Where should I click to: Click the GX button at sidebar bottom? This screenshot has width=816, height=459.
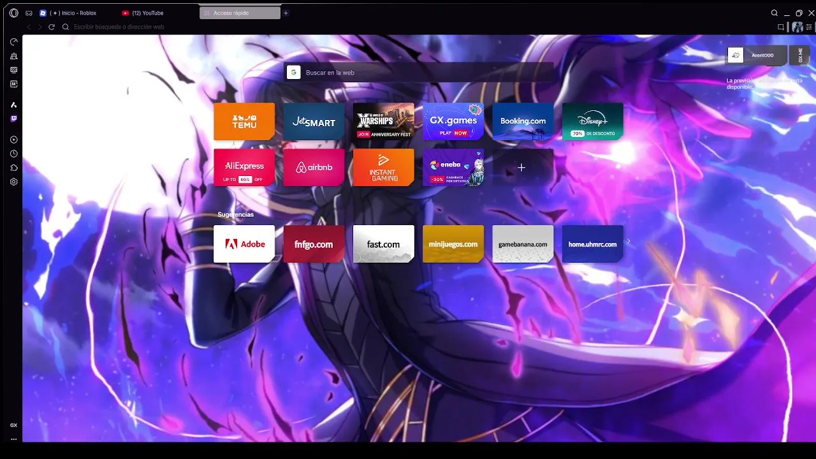click(13, 425)
